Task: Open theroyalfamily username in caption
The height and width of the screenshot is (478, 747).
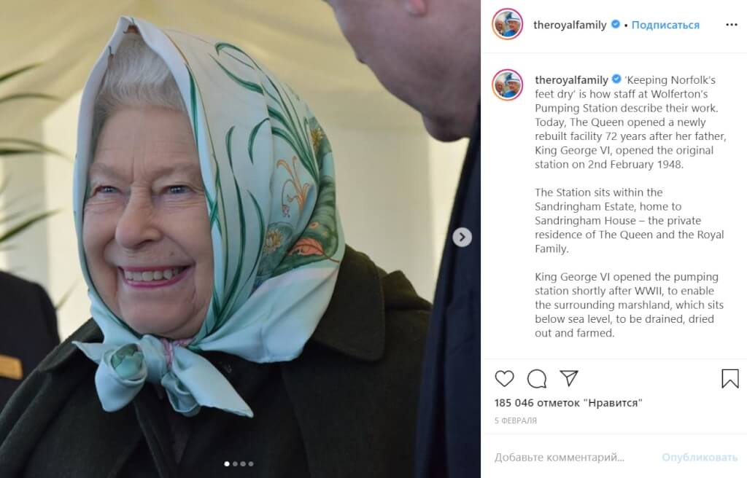Action: (x=571, y=80)
